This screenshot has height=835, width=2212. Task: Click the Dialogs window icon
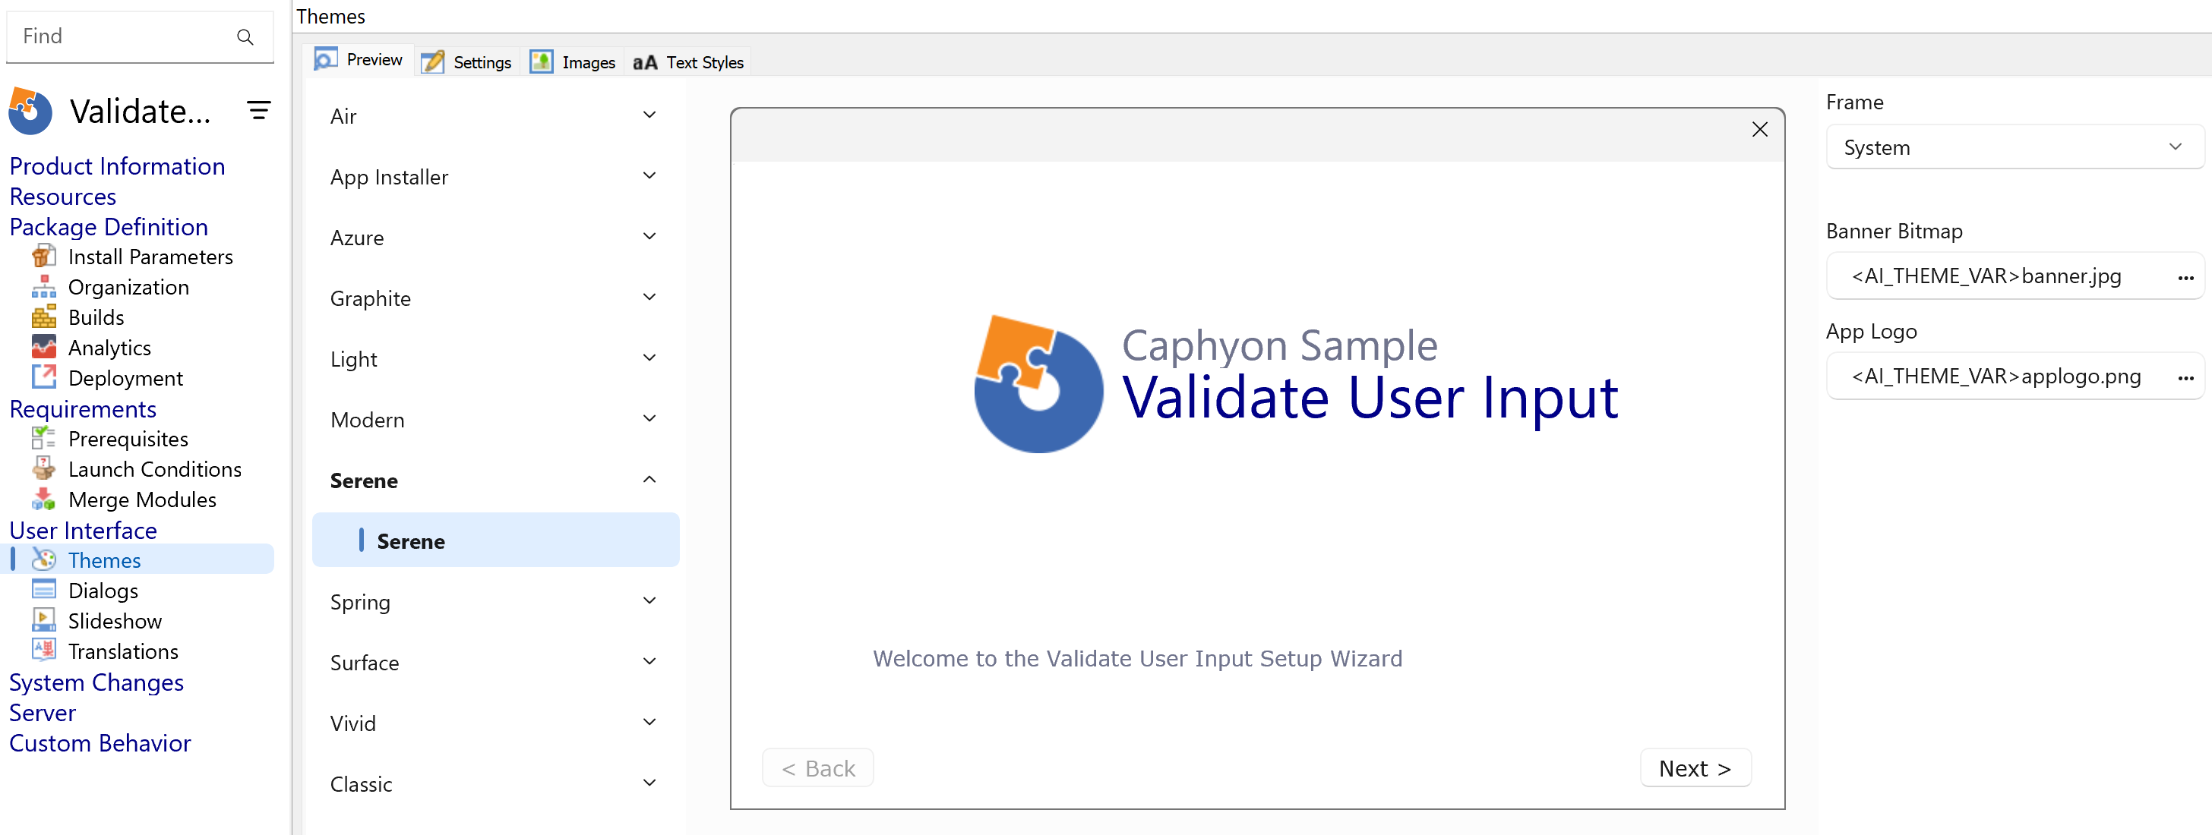[44, 590]
